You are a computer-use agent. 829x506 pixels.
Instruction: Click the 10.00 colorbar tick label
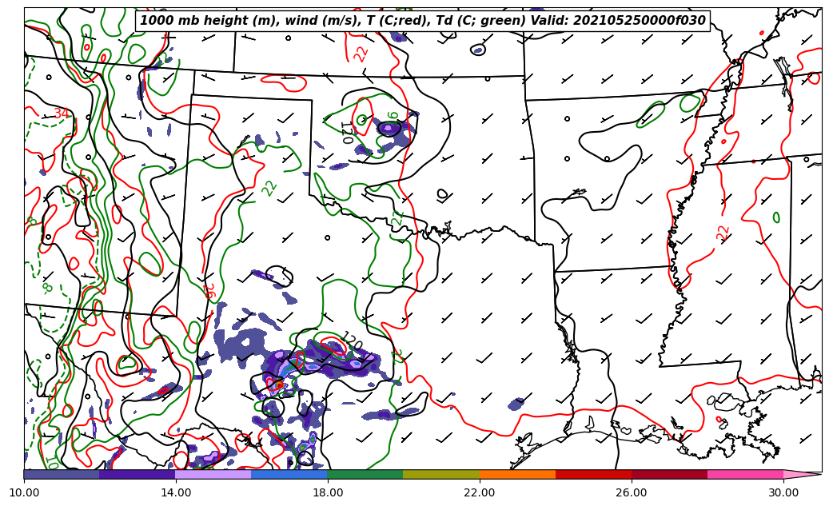click(24, 492)
